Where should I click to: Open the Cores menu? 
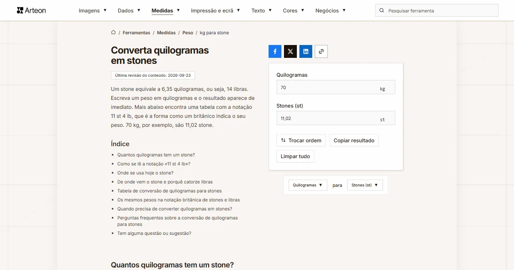tap(293, 10)
